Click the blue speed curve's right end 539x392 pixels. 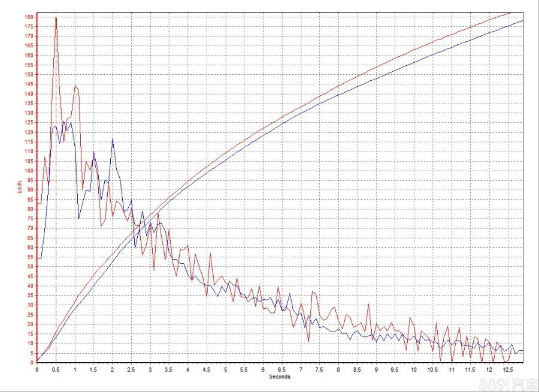pos(522,21)
